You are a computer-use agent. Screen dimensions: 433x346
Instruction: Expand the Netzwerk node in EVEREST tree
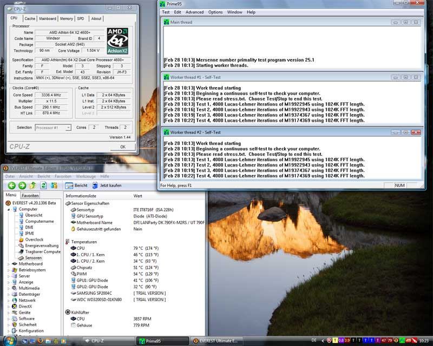pyautogui.click(x=9, y=301)
